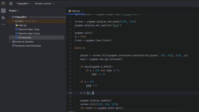Place cursor on 'while a:' line
The width and height of the screenshot is (199, 112).
[x=80, y=48]
